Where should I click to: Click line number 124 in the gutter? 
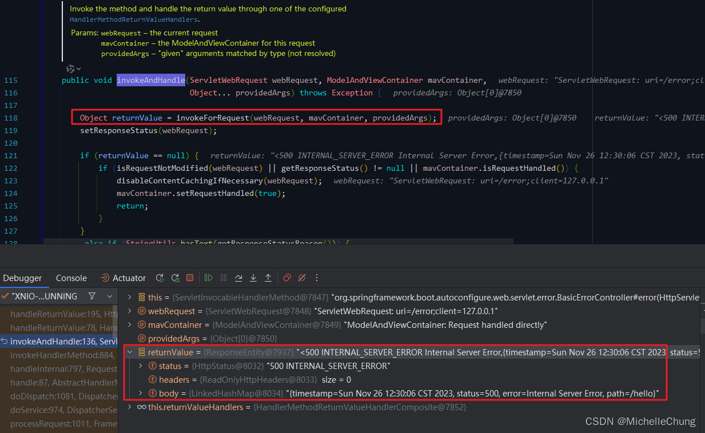(10, 193)
